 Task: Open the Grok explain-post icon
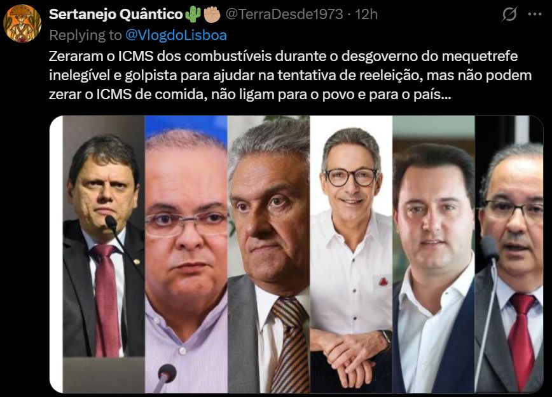pos(509,14)
